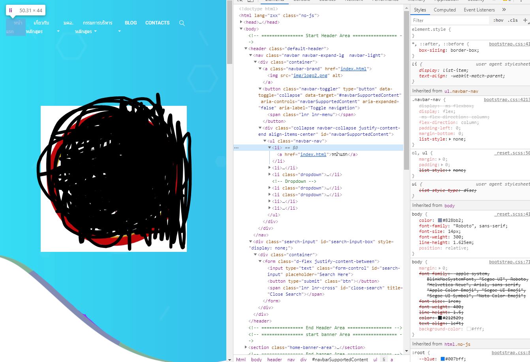Collapse the body node in the DOM tree

[241, 29]
